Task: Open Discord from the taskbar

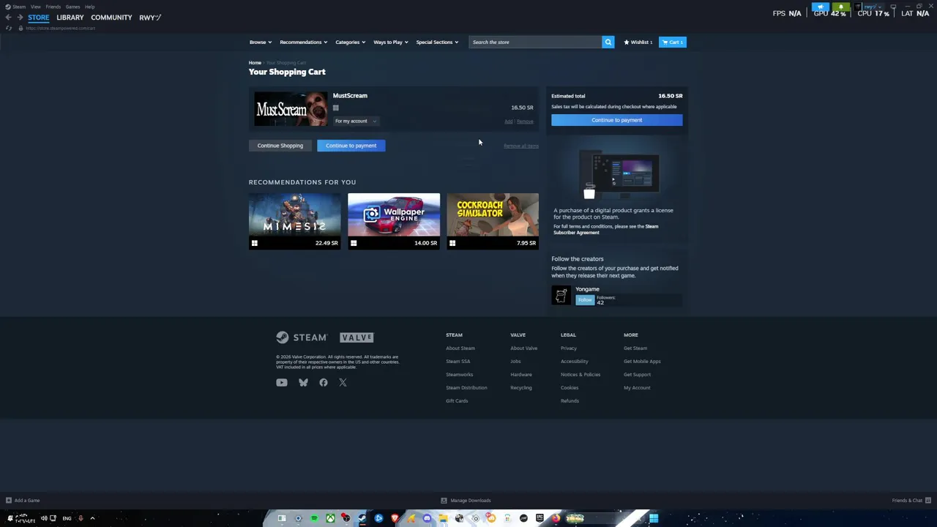Action: tap(427, 518)
